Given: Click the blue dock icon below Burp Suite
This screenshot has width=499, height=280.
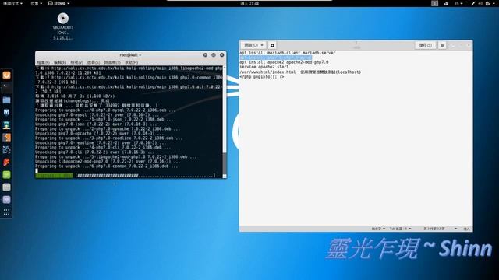Looking at the screenshot, I should (6, 150).
